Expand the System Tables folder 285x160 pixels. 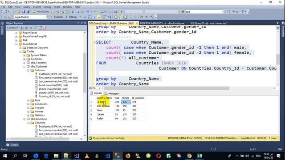click(24, 55)
